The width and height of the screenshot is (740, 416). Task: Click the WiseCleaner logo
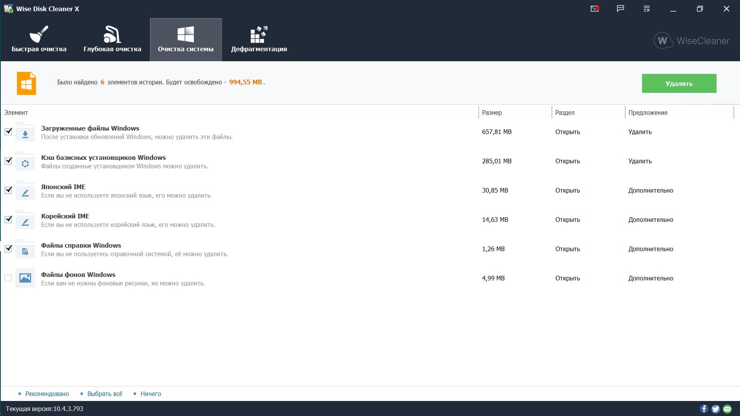coord(692,40)
